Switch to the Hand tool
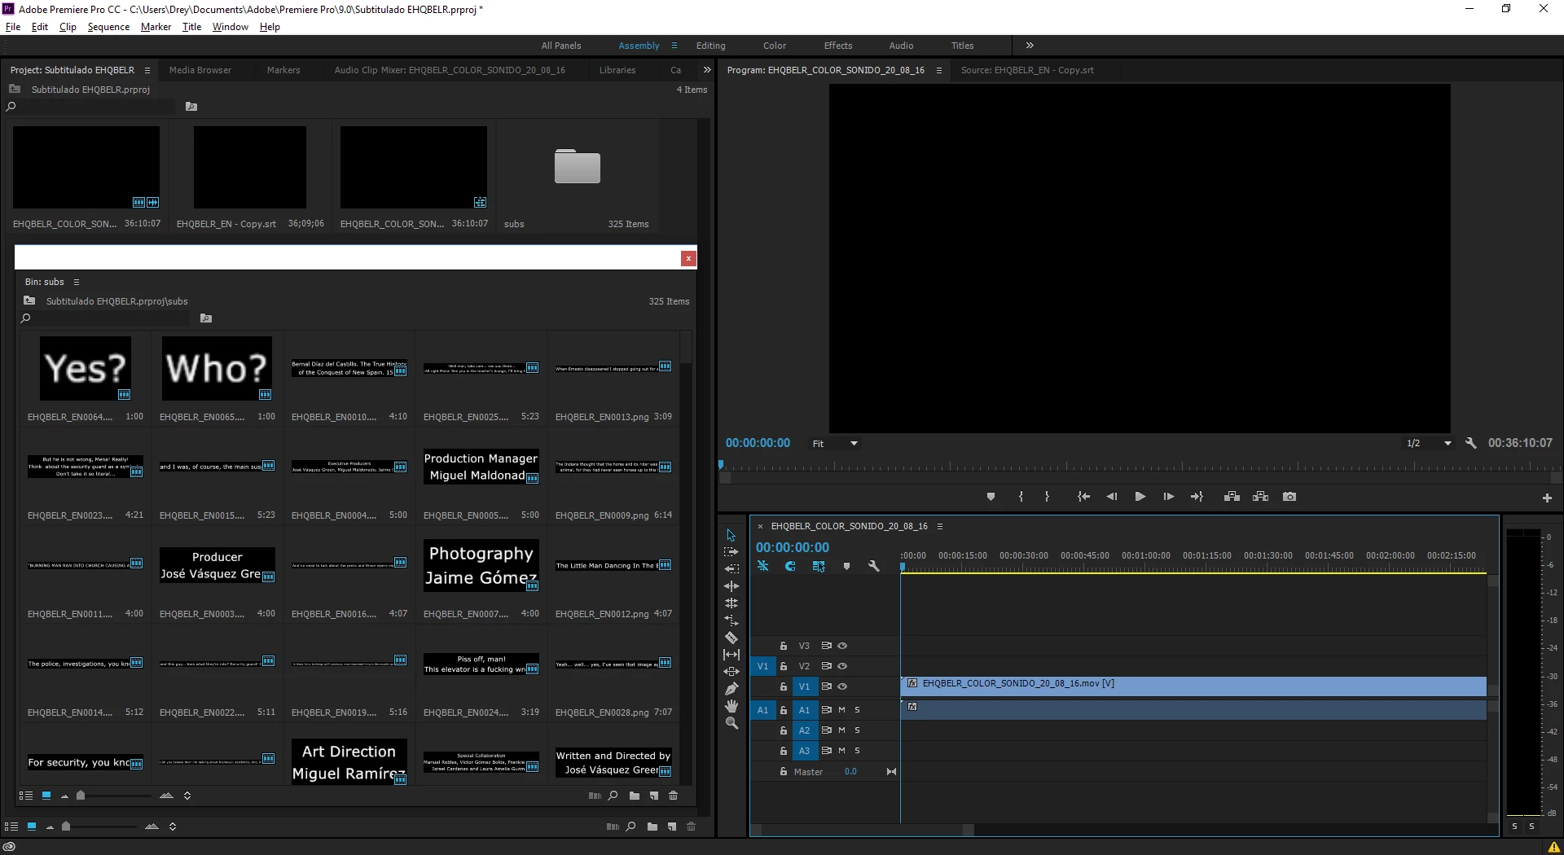The width and height of the screenshot is (1564, 855). pos(731,706)
